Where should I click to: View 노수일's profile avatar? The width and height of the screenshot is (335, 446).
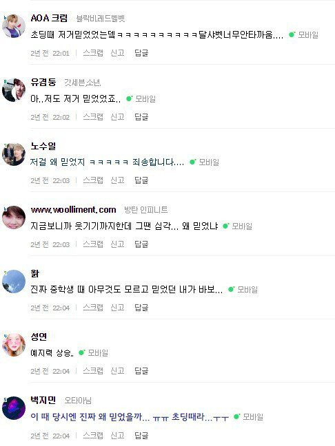tap(14, 154)
